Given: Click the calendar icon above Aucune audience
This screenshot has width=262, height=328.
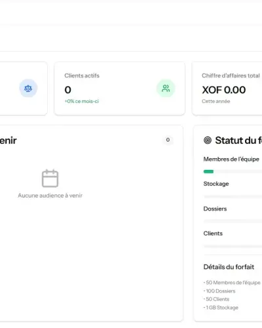Looking at the screenshot, I should click(50, 178).
